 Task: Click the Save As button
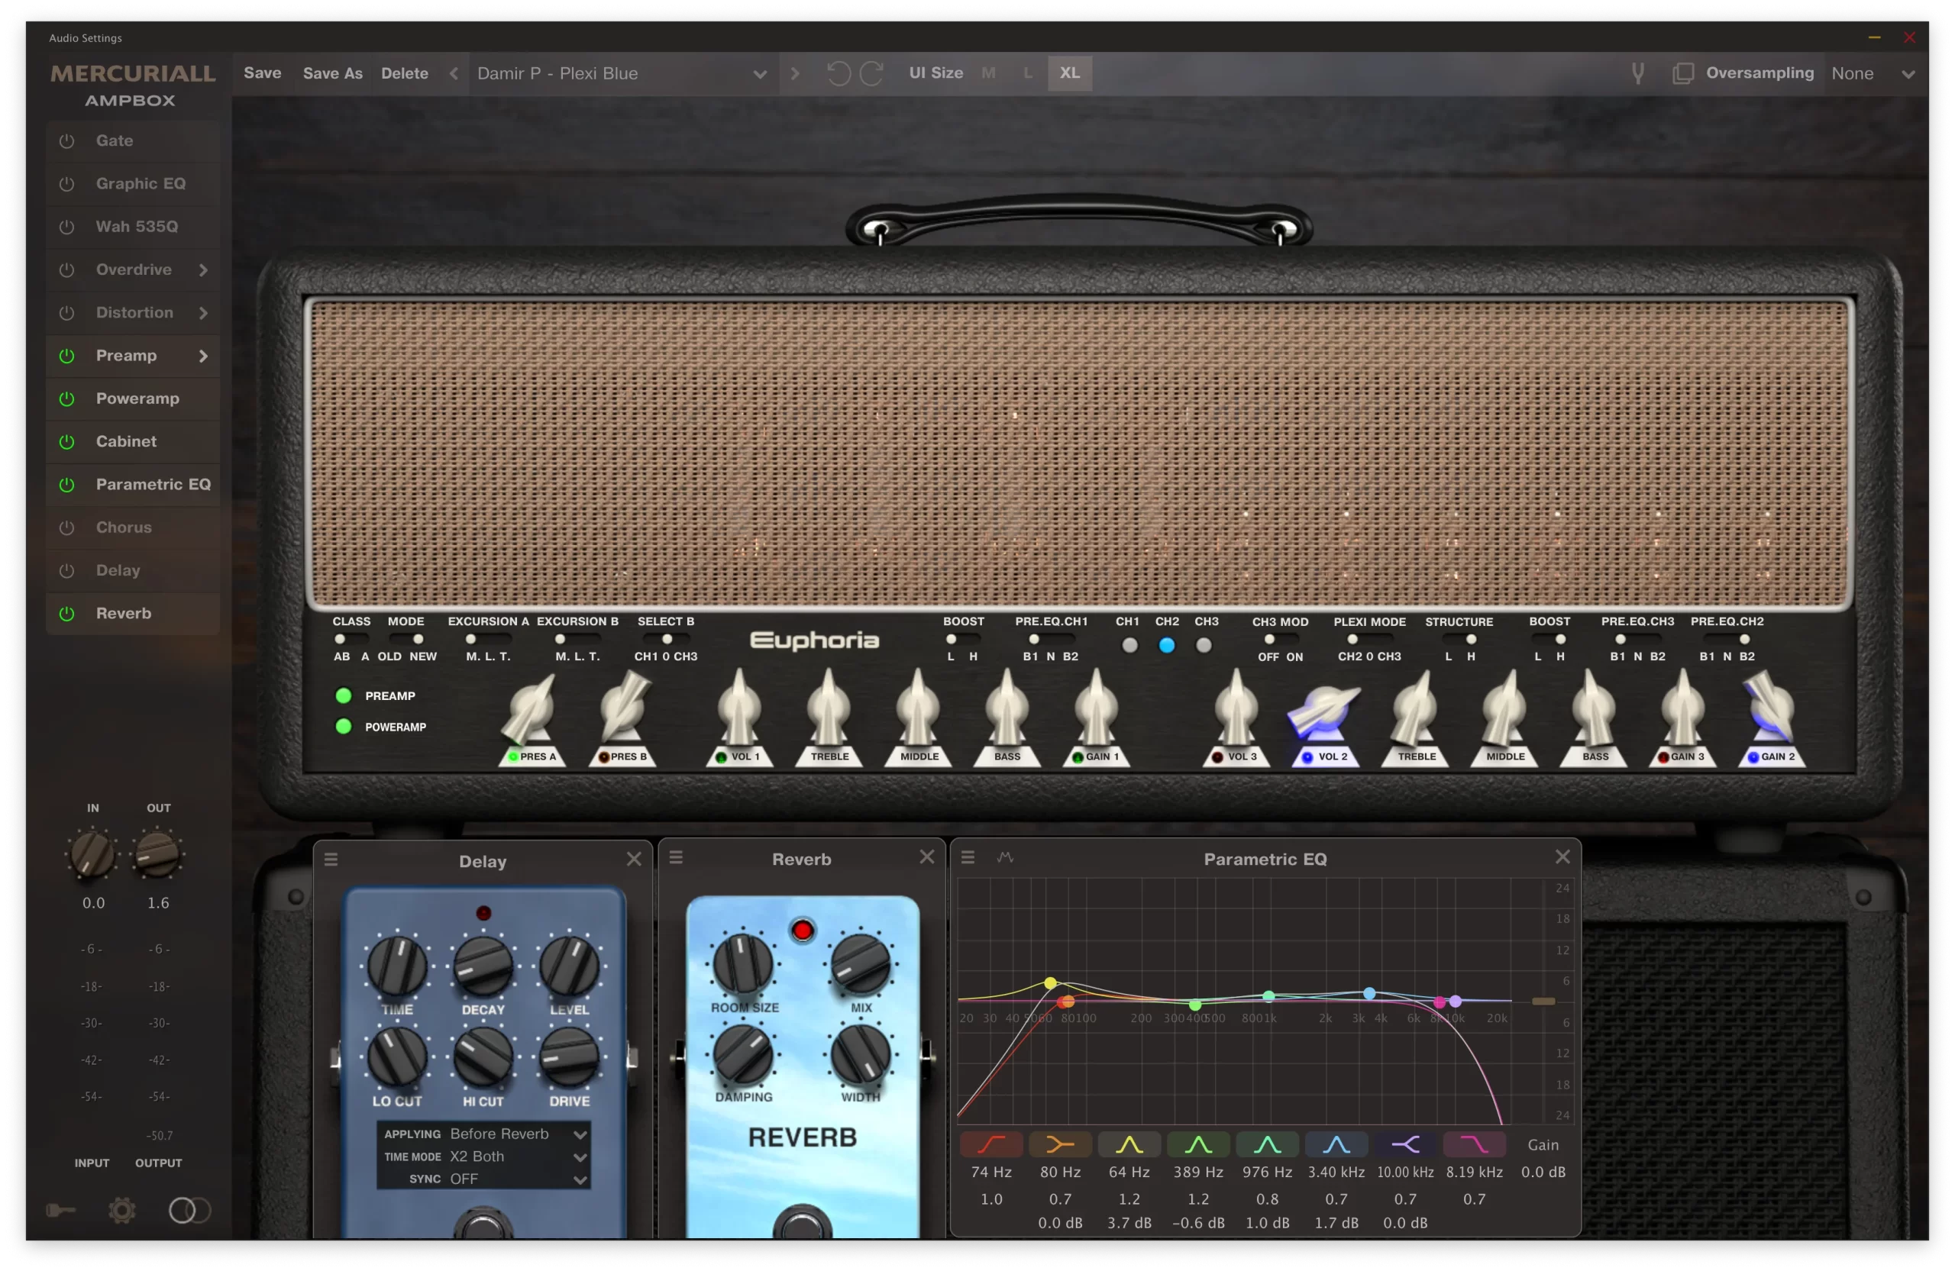pos(333,73)
